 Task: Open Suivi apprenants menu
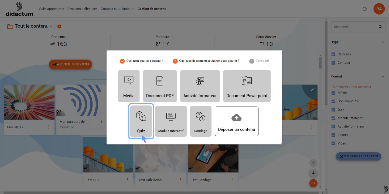(x=52, y=9)
